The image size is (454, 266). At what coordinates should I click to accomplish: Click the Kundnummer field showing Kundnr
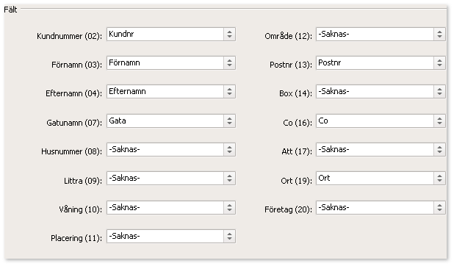pos(165,35)
